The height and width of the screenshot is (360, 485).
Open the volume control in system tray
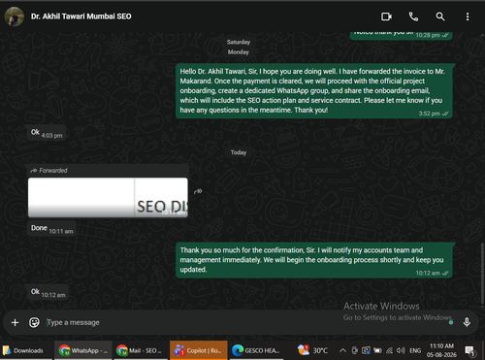tap(401, 350)
